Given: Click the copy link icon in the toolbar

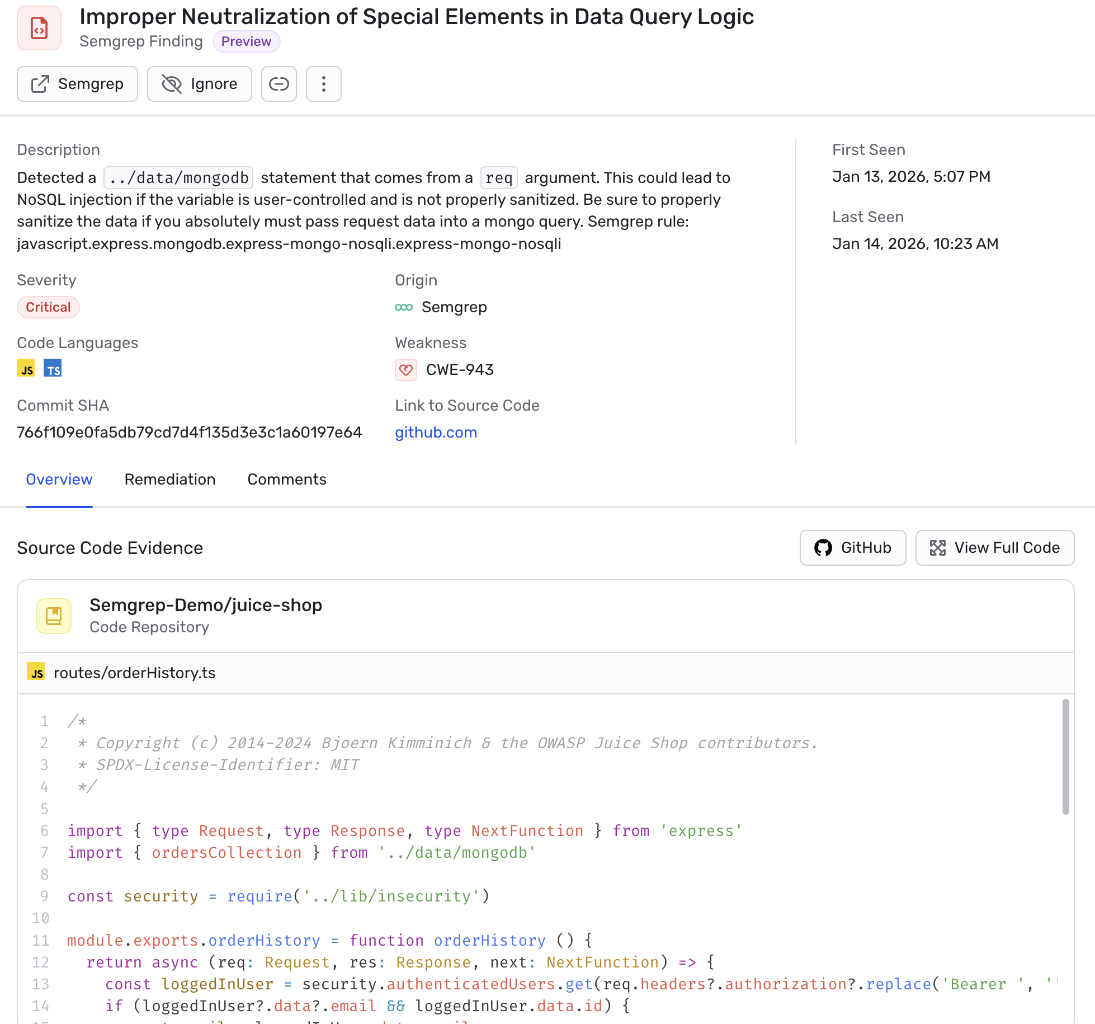Looking at the screenshot, I should (x=279, y=84).
